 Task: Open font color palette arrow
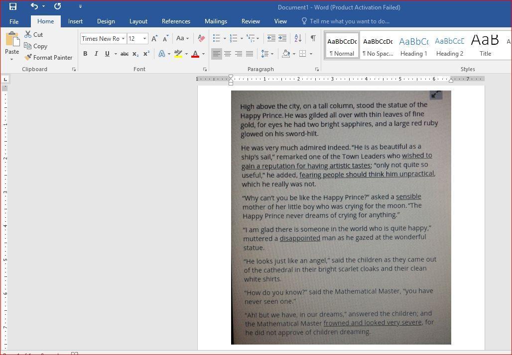pos(203,54)
